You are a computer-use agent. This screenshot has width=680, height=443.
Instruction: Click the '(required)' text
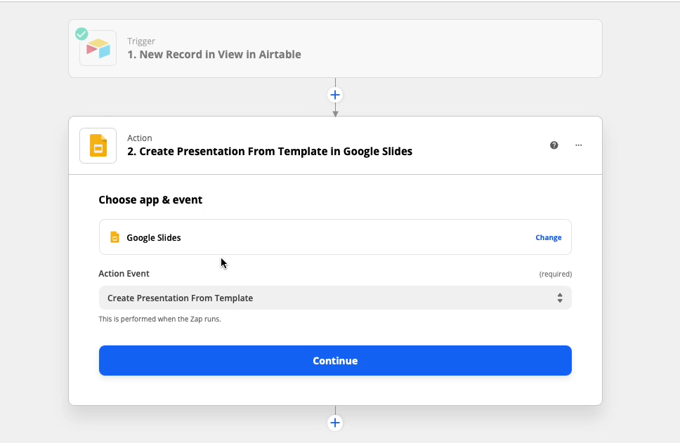(x=556, y=274)
